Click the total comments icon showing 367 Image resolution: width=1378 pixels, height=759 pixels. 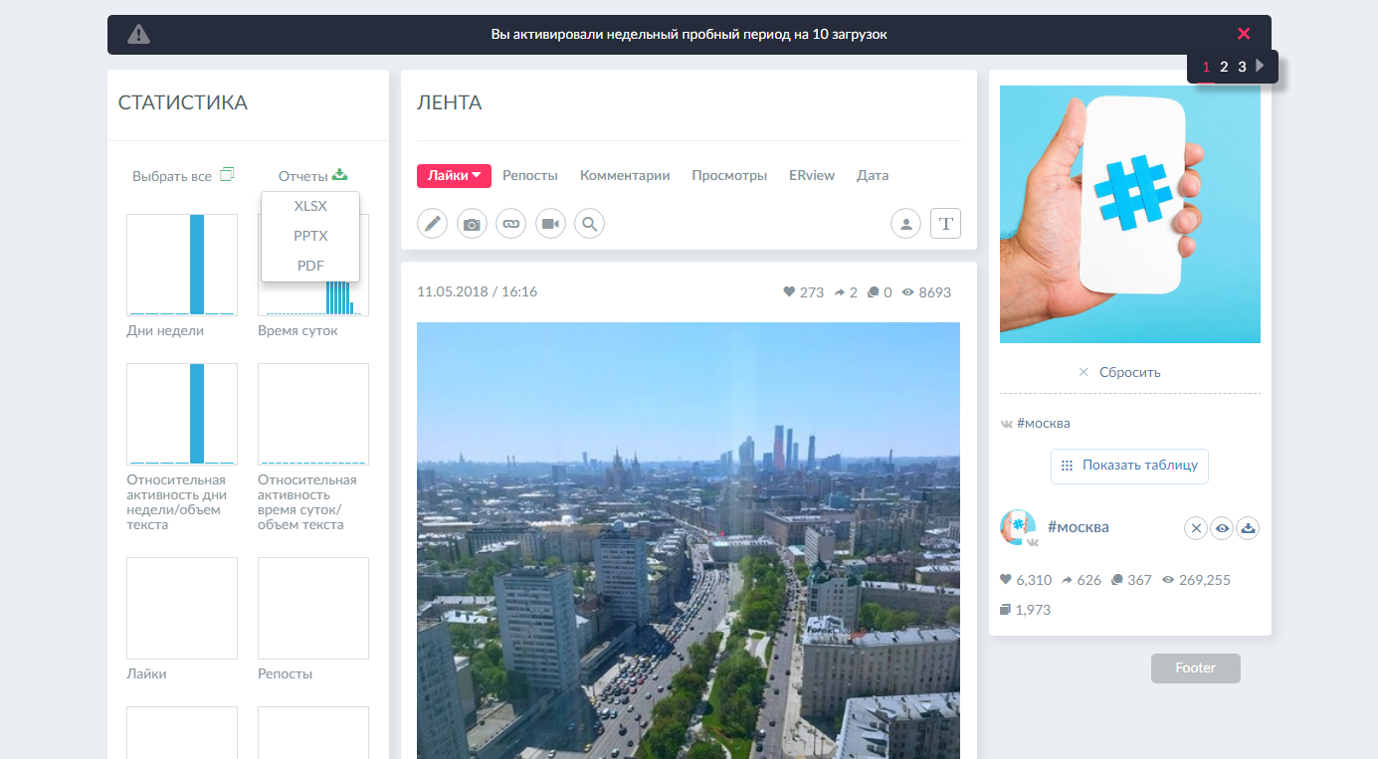[x=1116, y=580]
